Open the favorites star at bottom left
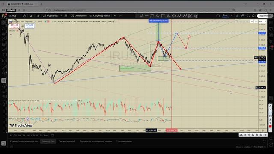Image resolution: width=274 pixels, height=154 pixels. point(4,143)
